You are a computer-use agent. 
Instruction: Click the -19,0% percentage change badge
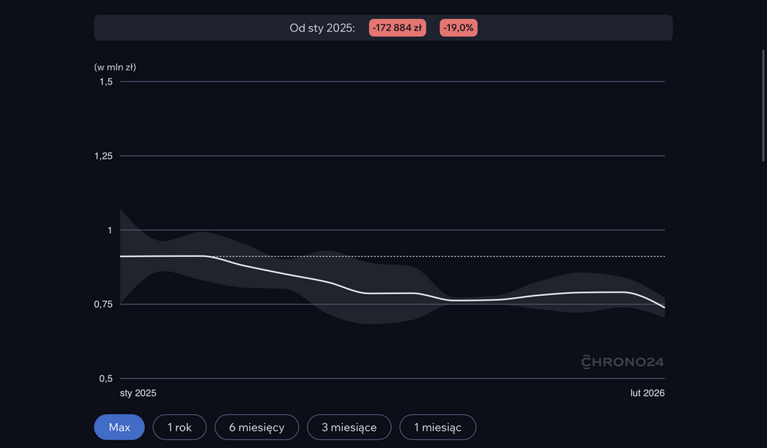pos(459,28)
